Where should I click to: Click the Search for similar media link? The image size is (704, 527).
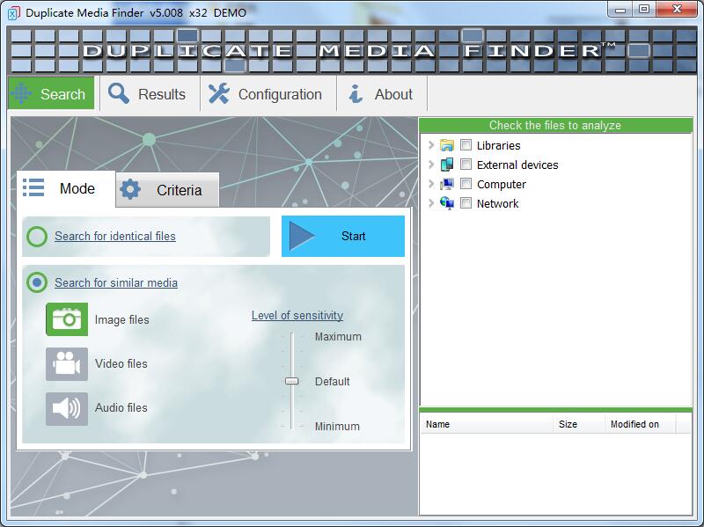click(116, 282)
